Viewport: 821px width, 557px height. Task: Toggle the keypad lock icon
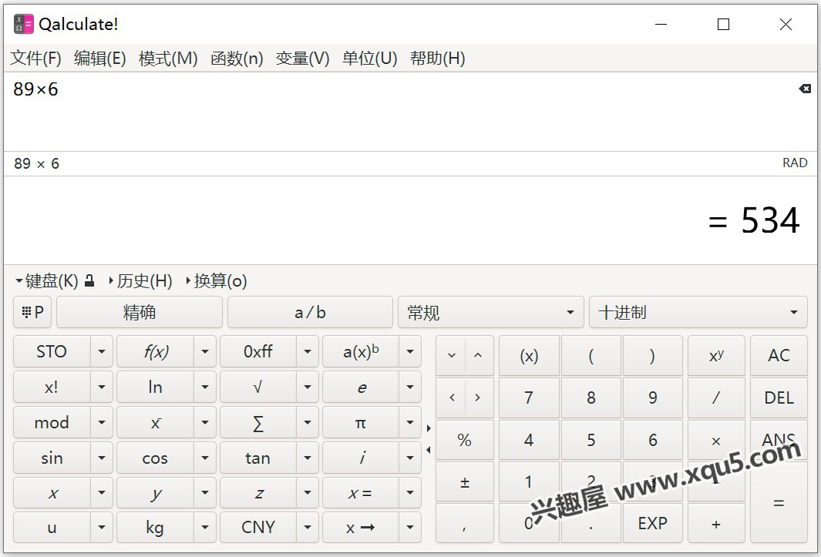(x=89, y=281)
